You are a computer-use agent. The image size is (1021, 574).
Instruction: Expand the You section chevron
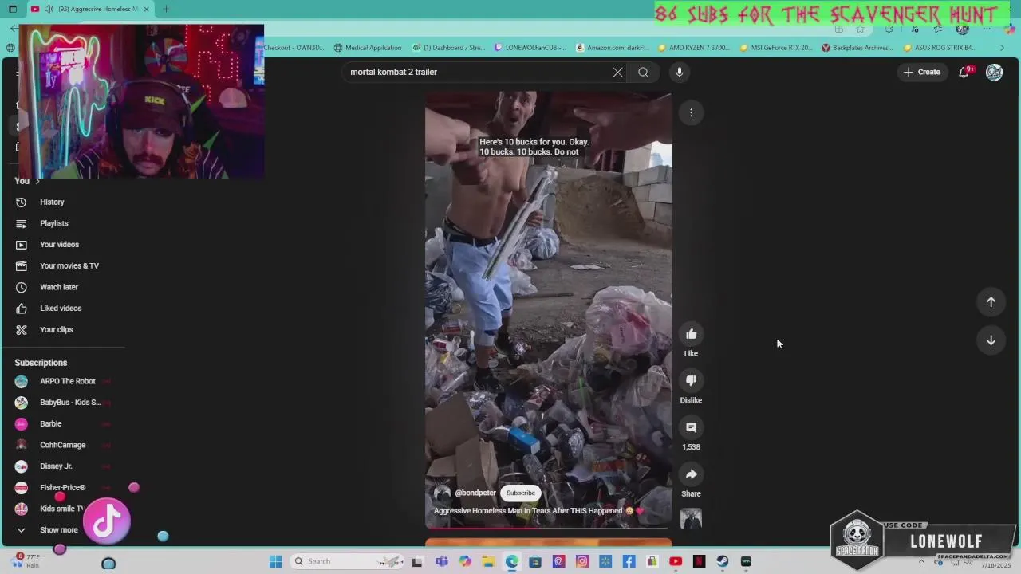[37, 182]
